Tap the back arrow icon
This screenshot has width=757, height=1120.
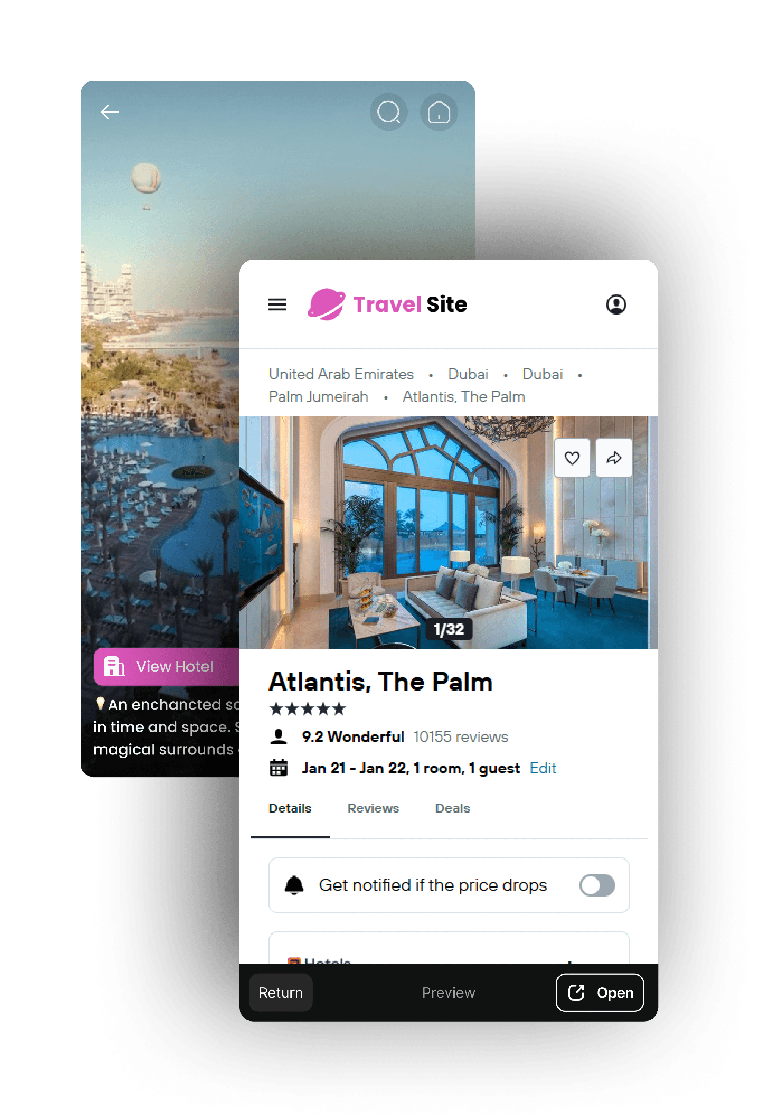pos(110,112)
